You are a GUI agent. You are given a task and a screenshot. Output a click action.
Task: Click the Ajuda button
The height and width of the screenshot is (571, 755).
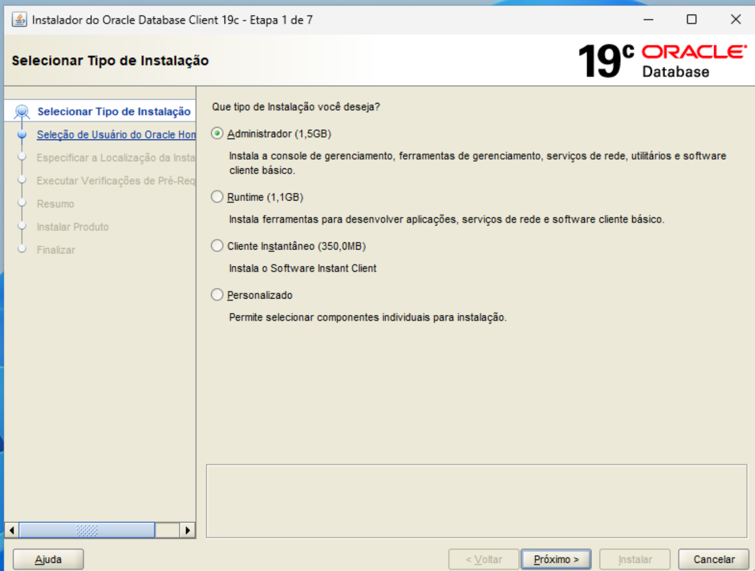[48, 558]
